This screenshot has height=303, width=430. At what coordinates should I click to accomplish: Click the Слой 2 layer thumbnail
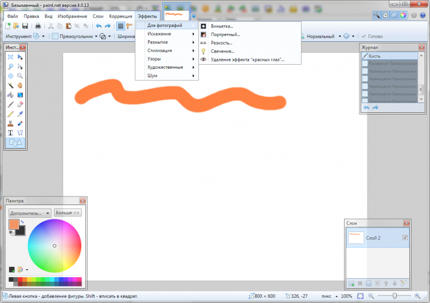coord(355,238)
